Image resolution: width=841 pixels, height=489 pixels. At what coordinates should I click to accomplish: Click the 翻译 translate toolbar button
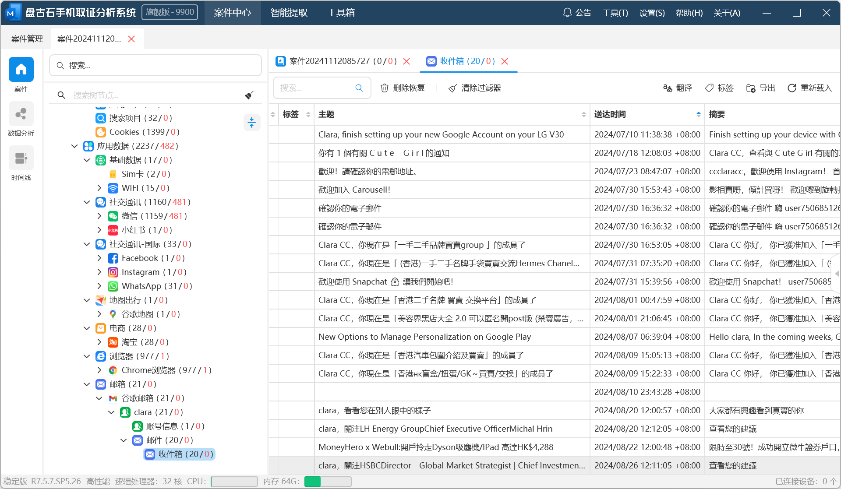[x=677, y=88]
